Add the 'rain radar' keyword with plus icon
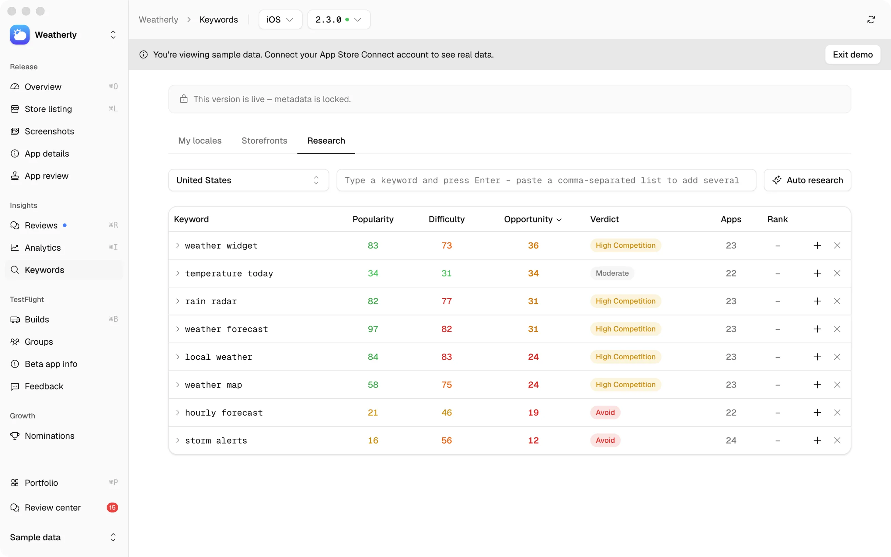 (817, 301)
